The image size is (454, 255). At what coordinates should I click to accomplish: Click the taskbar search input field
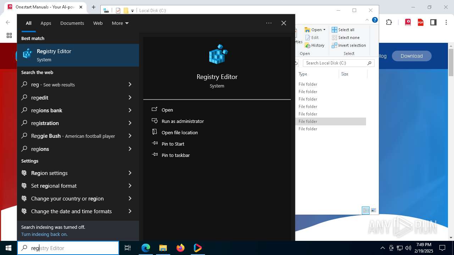[x=68, y=248]
